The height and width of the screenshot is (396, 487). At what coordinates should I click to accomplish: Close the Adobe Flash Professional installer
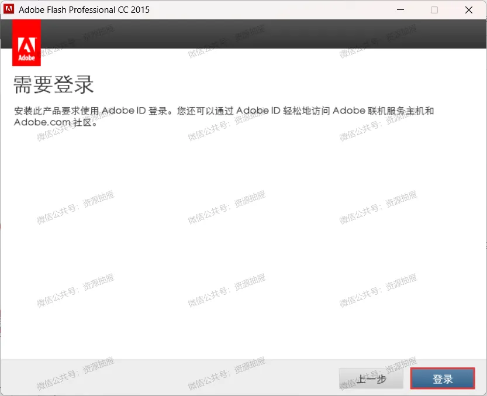pyautogui.click(x=469, y=9)
